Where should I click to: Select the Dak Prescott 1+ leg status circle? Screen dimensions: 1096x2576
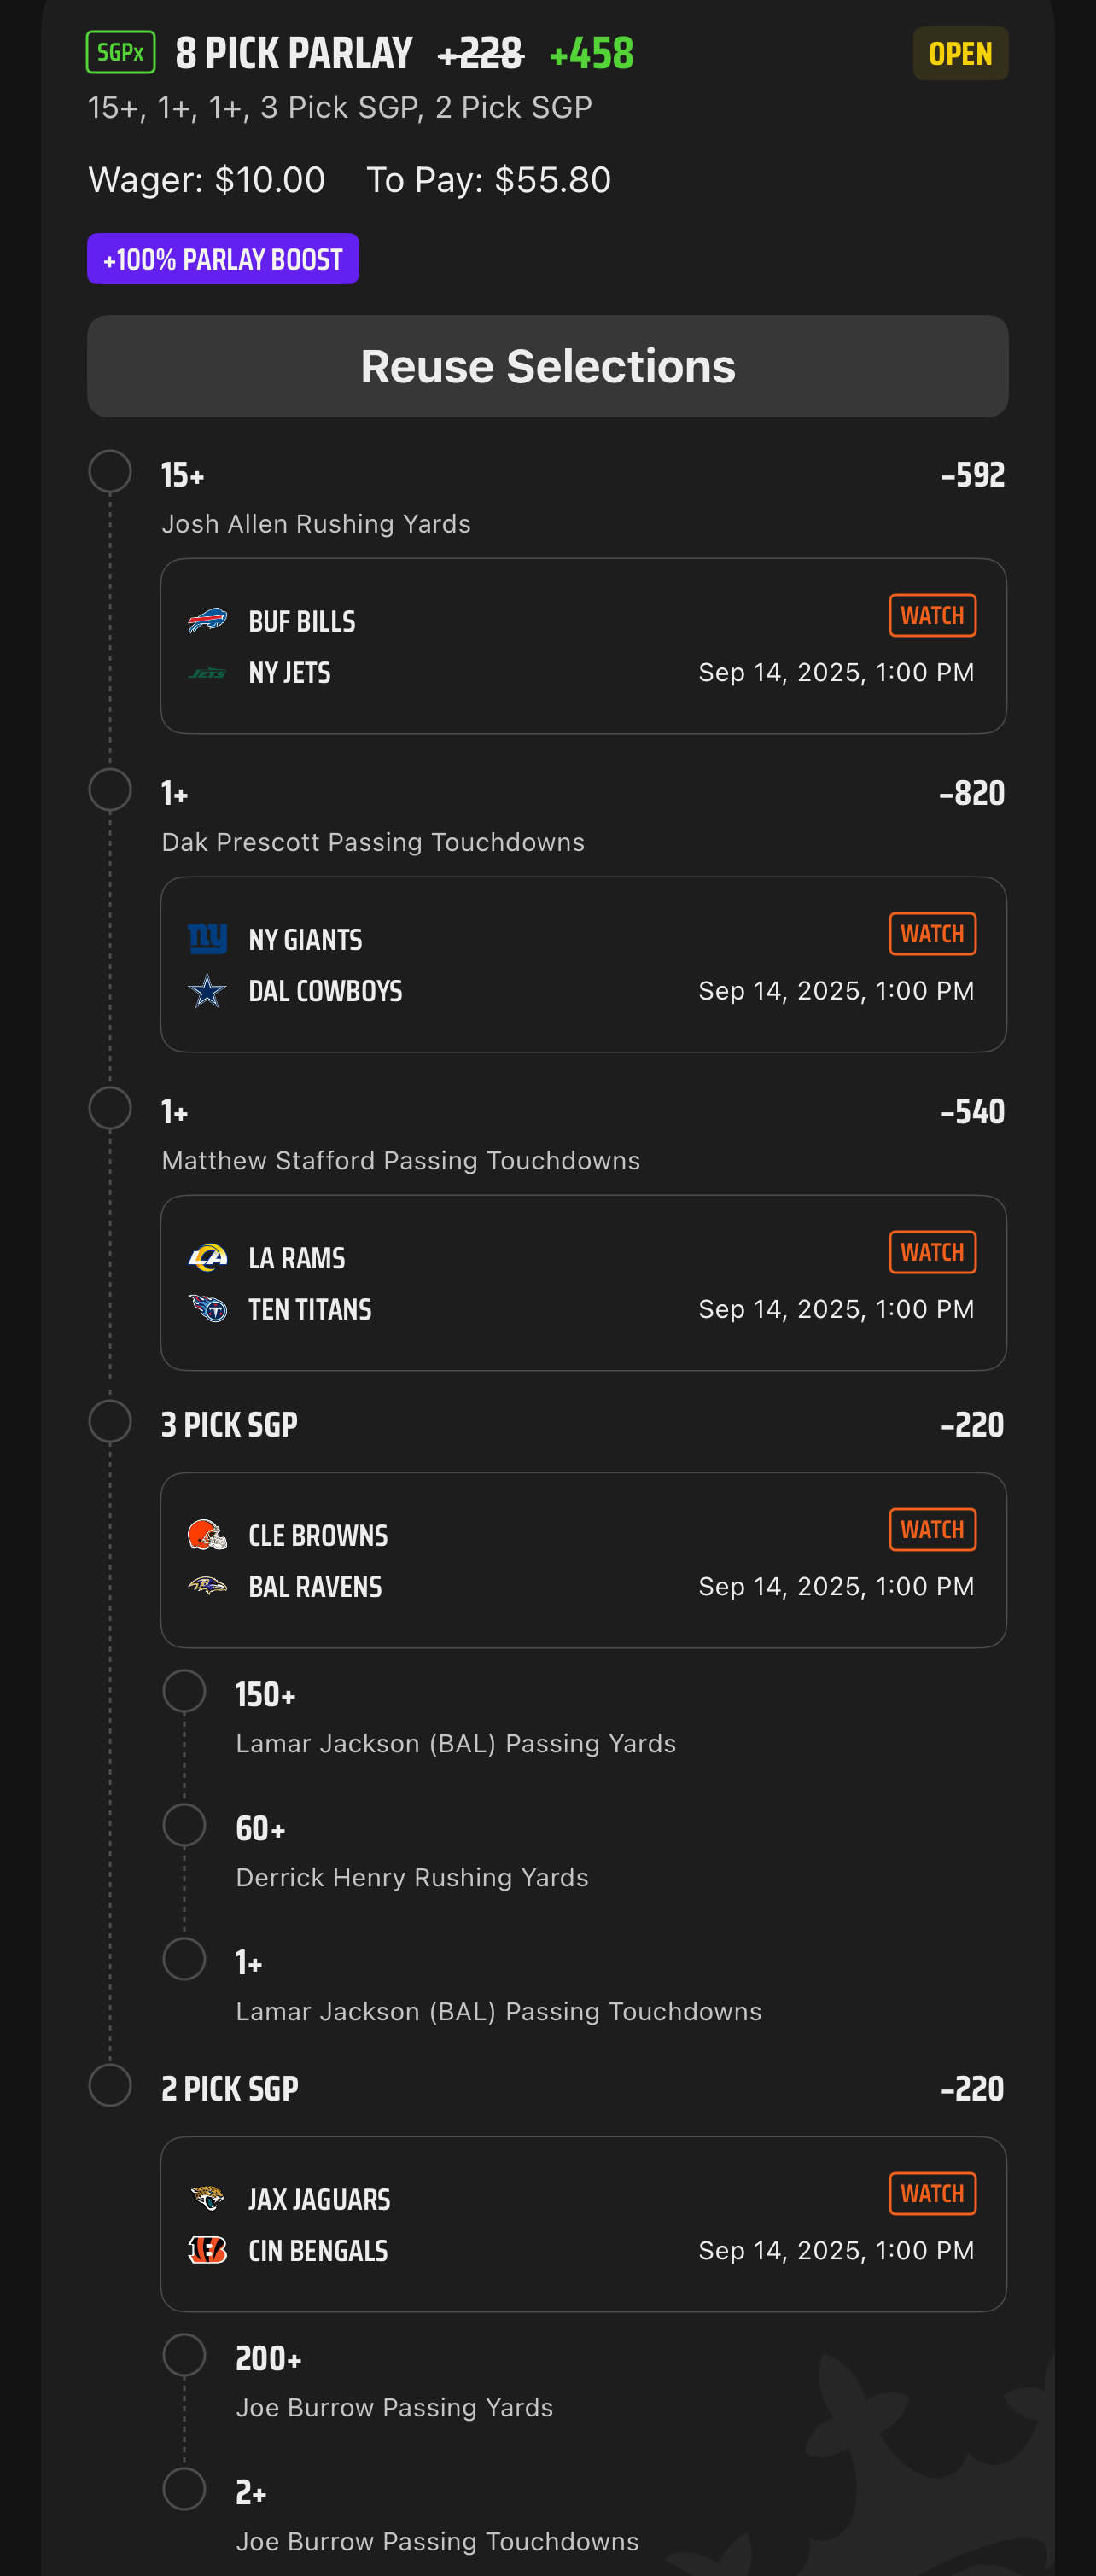pyautogui.click(x=110, y=789)
